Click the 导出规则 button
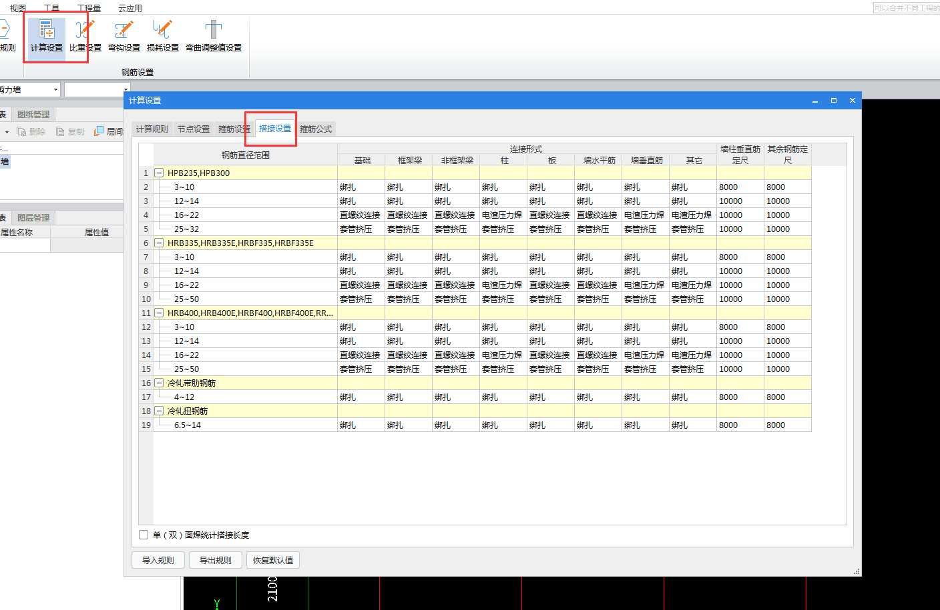 coord(216,560)
